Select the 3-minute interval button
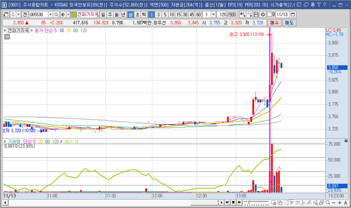The width and height of the screenshot is (351, 208). [x=159, y=14]
